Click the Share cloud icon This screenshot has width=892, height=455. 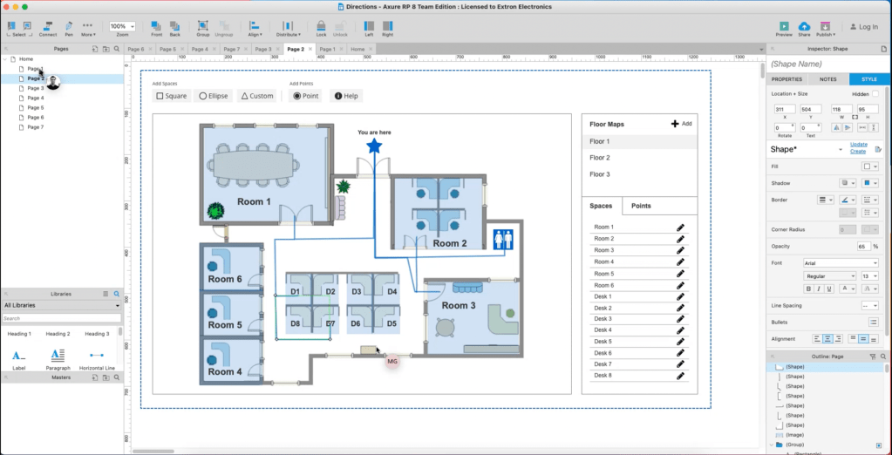click(x=804, y=27)
